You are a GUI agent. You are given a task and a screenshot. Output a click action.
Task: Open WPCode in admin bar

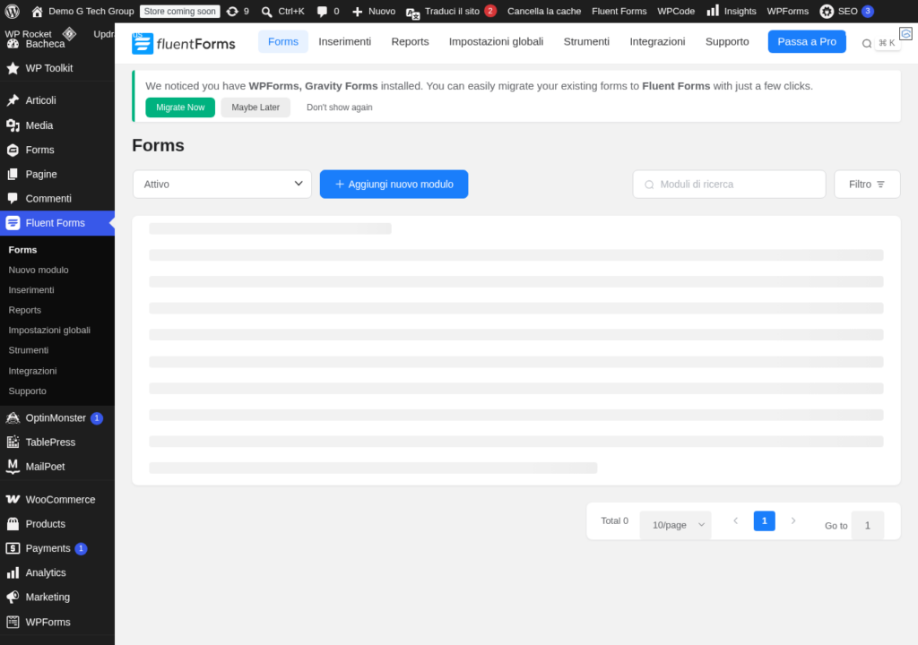click(676, 11)
